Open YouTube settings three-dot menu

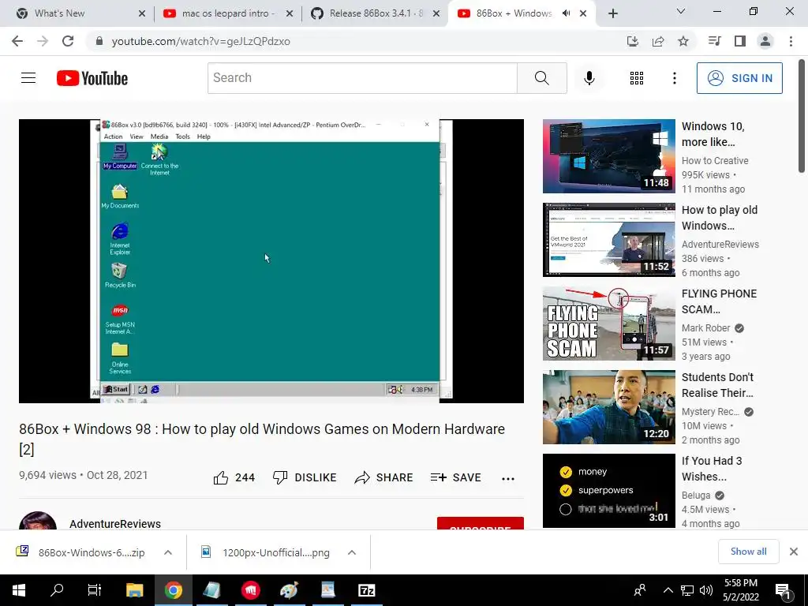(674, 78)
